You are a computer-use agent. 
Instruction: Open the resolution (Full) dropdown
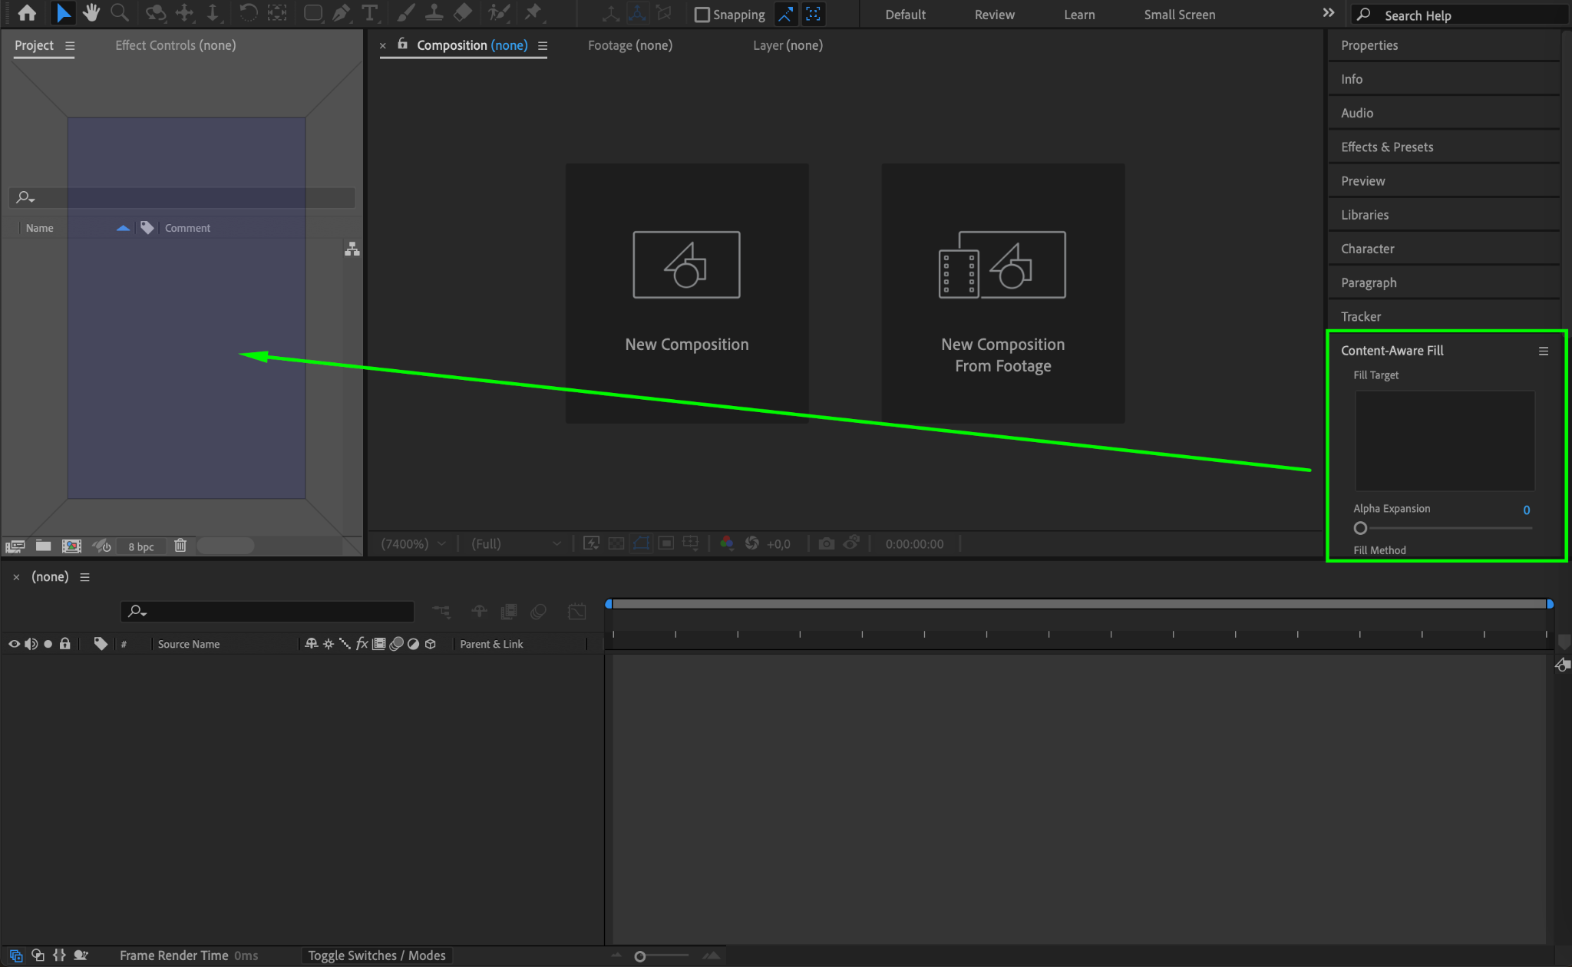click(x=516, y=543)
